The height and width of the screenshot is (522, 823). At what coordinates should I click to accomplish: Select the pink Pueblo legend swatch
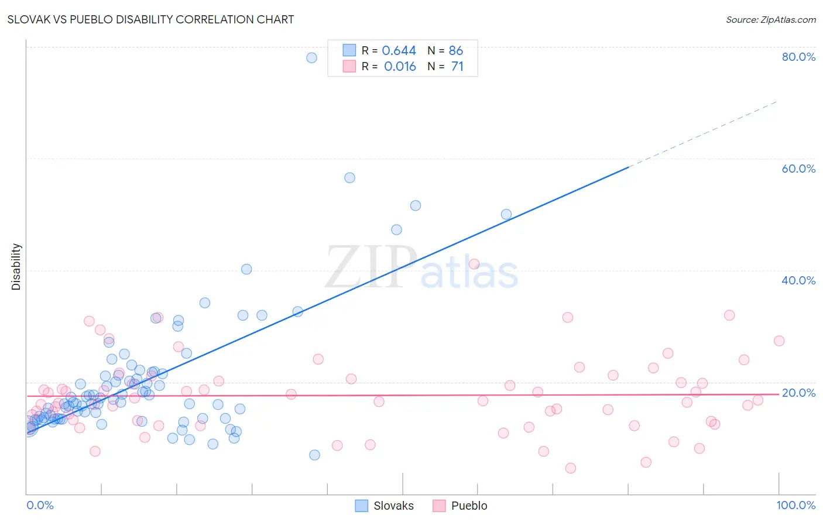(x=439, y=506)
